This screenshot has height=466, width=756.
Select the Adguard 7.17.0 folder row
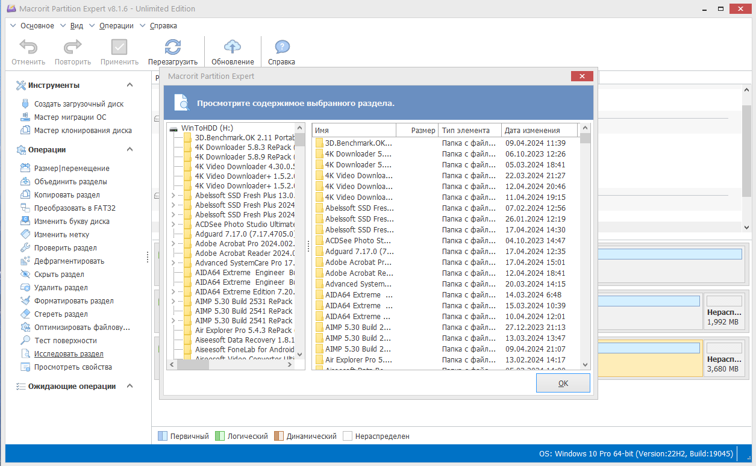[x=446, y=252]
